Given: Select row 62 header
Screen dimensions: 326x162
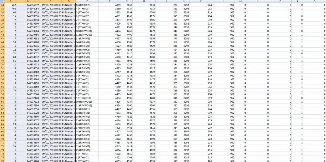Looking at the screenshot, I should [x=3, y=109].
